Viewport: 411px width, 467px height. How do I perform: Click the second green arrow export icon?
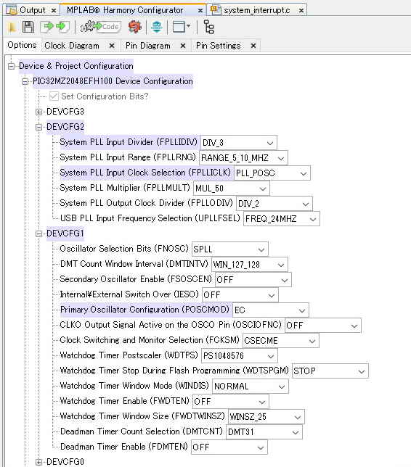tap(62, 27)
